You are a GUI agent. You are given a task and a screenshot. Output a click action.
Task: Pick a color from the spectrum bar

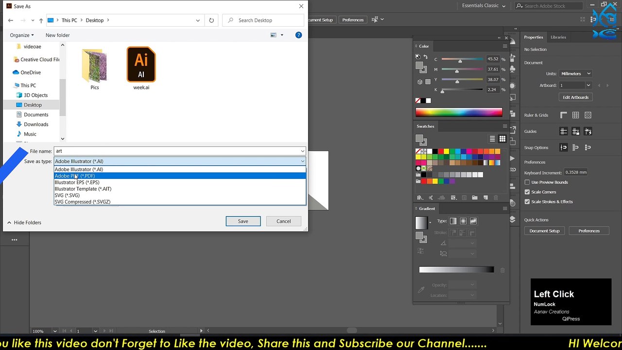click(459, 112)
